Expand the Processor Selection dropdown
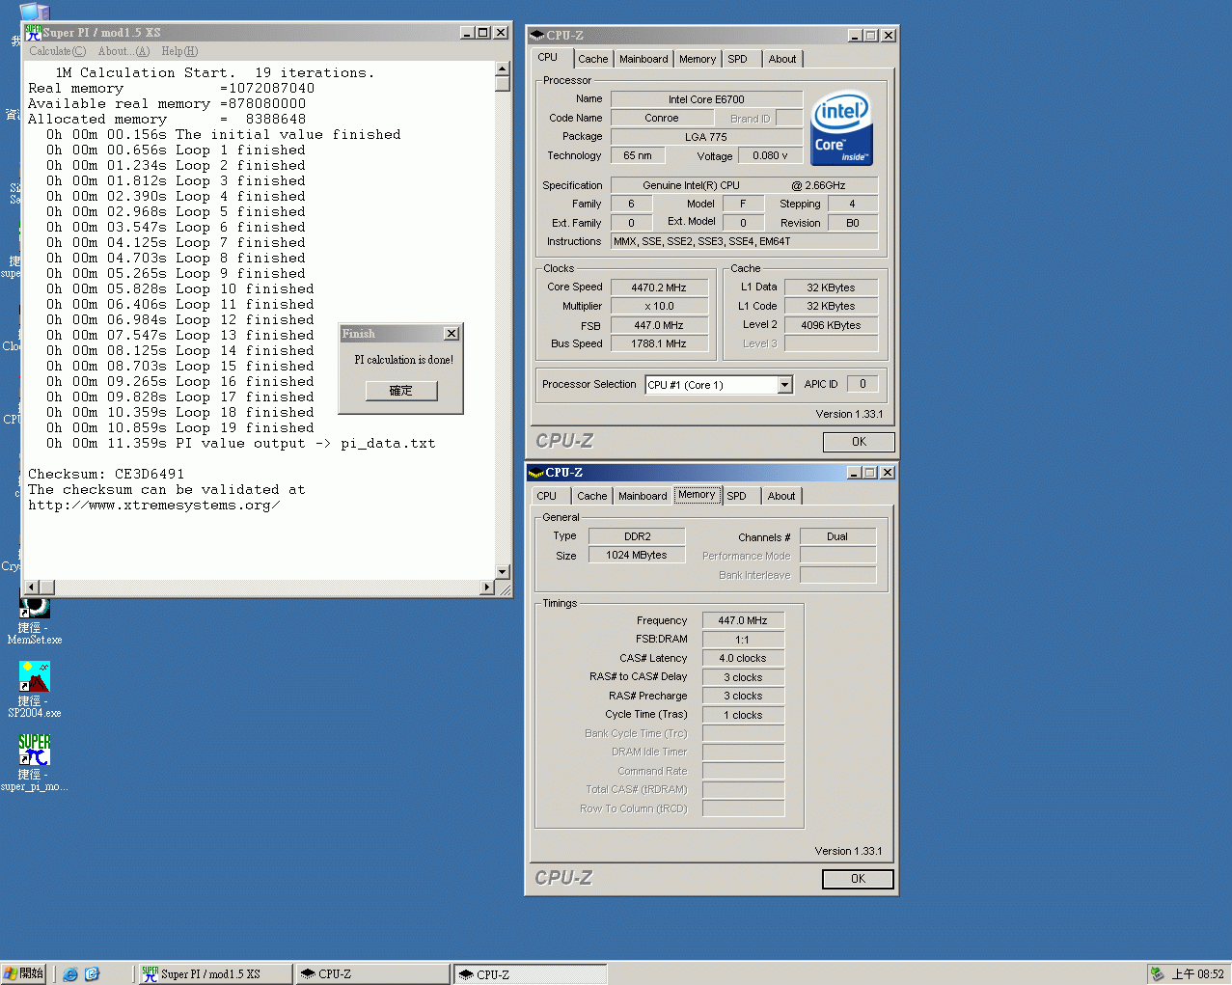The width and height of the screenshot is (1232, 985). click(x=784, y=385)
